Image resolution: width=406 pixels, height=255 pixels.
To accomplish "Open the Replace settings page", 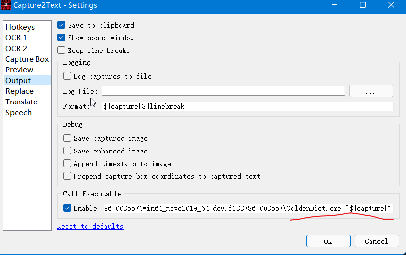I will point(27,91).
